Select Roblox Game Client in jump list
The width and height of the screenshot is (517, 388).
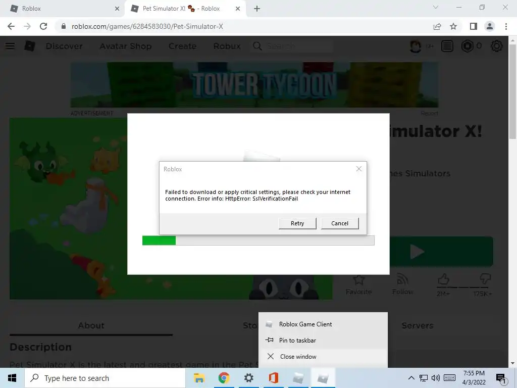[323, 324]
